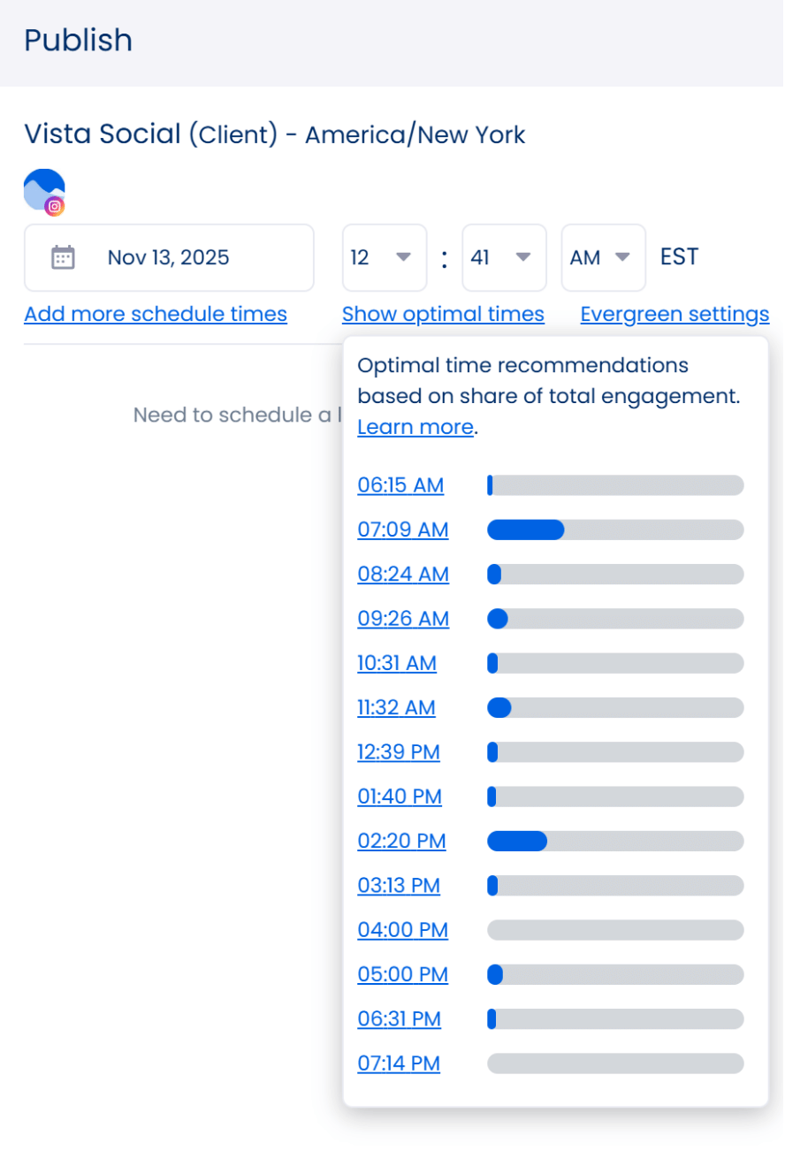Viewport: 785px width, 1151px height.
Task: Expand the minute dropdown showing 41
Action: [503, 257]
